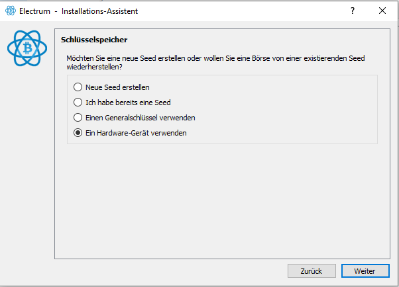399x287 pixels.
Task: Open help with the question mark button
Action: (x=353, y=11)
